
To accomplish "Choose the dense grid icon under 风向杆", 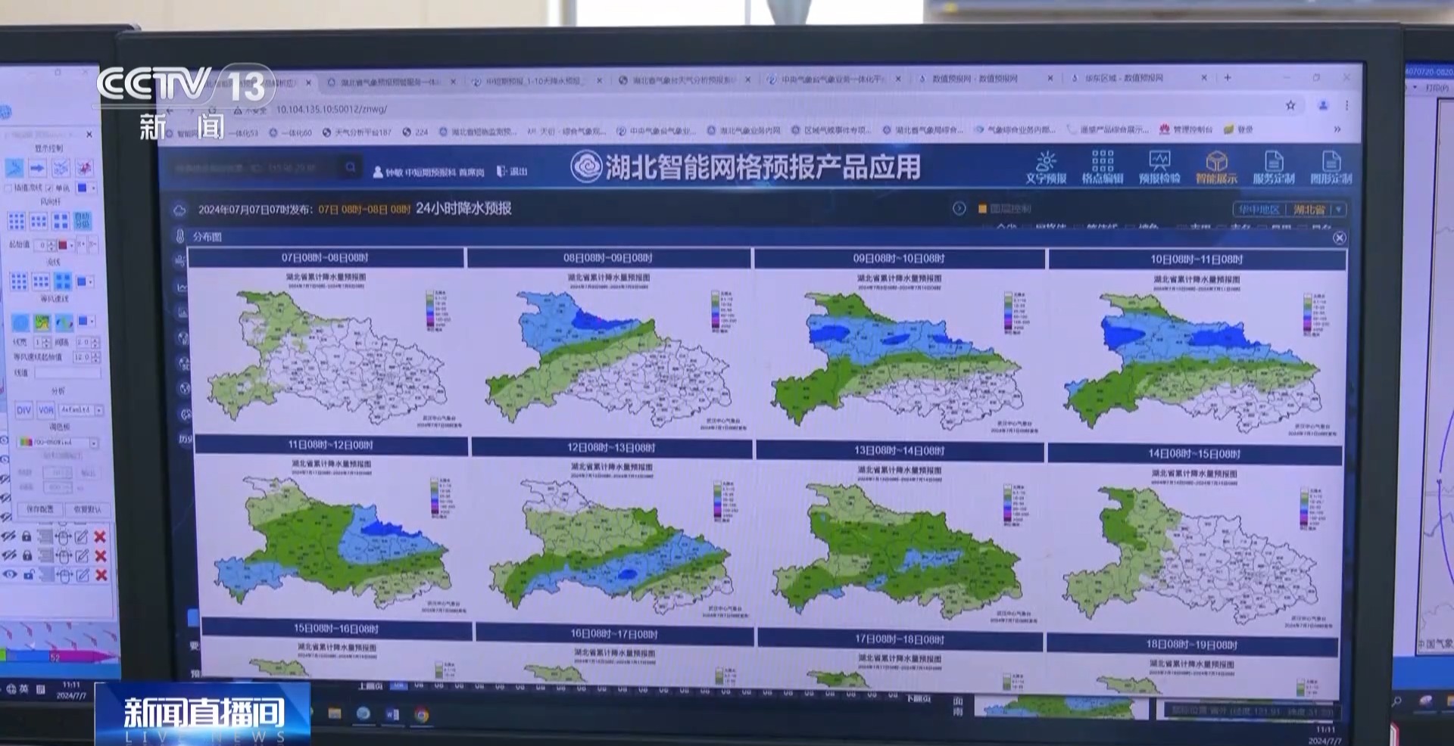I will coord(16,221).
